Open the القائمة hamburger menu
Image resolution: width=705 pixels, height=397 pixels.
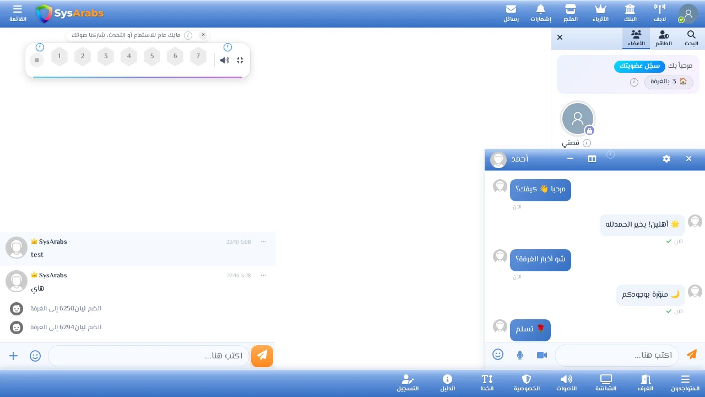tap(18, 13)
